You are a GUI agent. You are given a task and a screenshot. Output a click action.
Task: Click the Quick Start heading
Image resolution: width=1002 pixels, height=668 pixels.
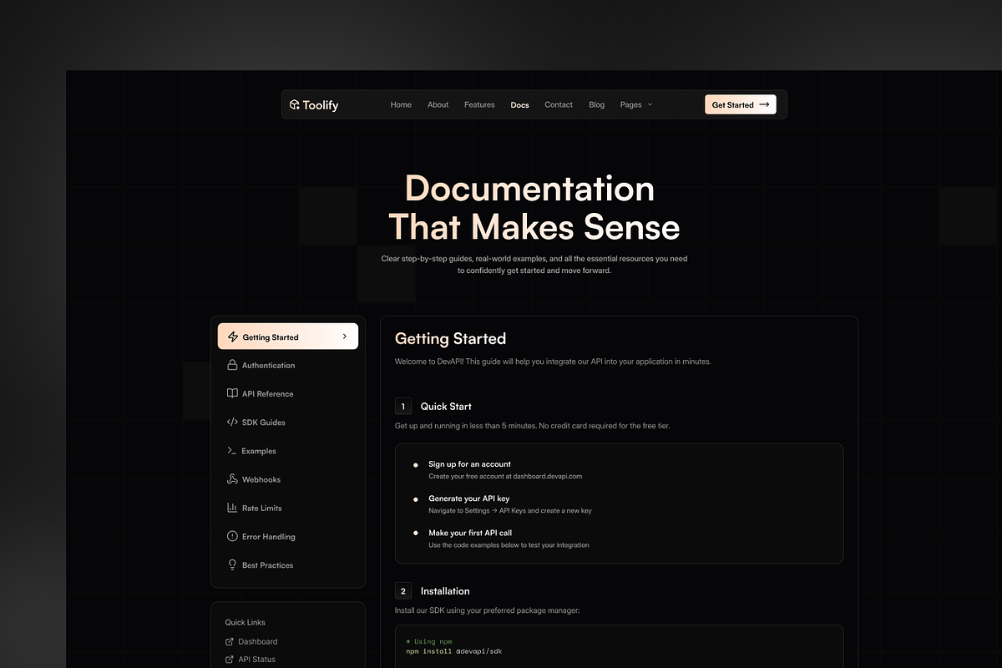tap(446, 407)
